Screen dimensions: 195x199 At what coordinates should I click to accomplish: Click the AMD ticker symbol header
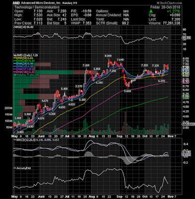point(16,3)
